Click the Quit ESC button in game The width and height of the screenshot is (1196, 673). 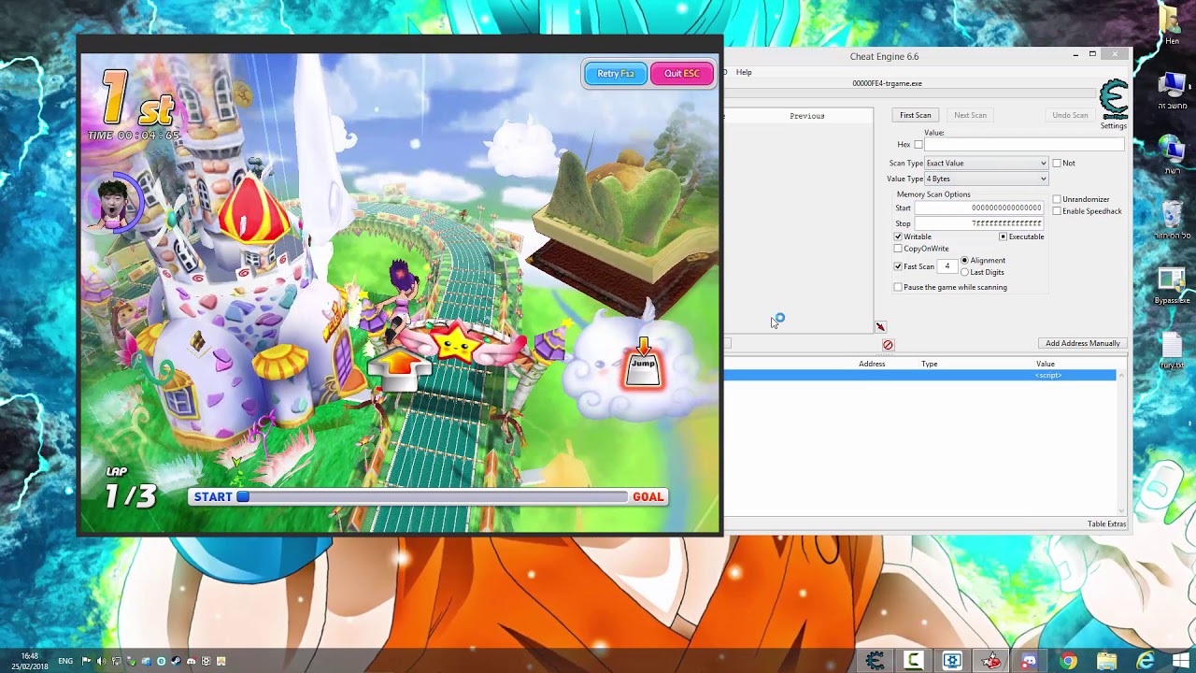pos(681,74)
